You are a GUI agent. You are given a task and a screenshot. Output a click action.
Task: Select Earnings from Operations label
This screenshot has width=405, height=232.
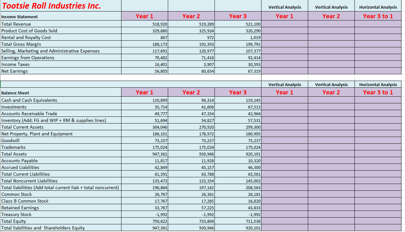61,58
